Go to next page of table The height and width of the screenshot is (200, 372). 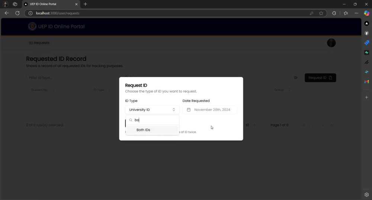click(x=323, y=125)
